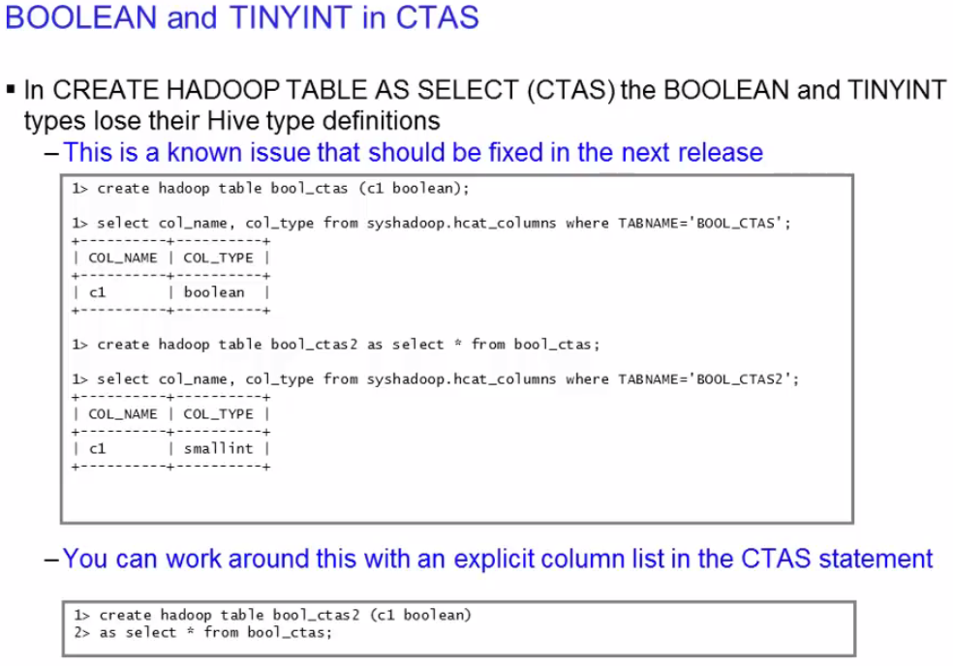Image resolution: width=953 pixels, height=666 pixels.
Task: Click the COL_NAME header in the first result table
Action: [123, 258]
